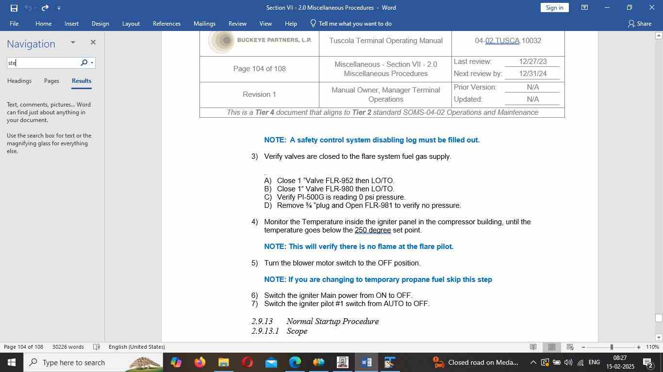
Task: Click the safety control system NOTE text
Action: (372, 140)
